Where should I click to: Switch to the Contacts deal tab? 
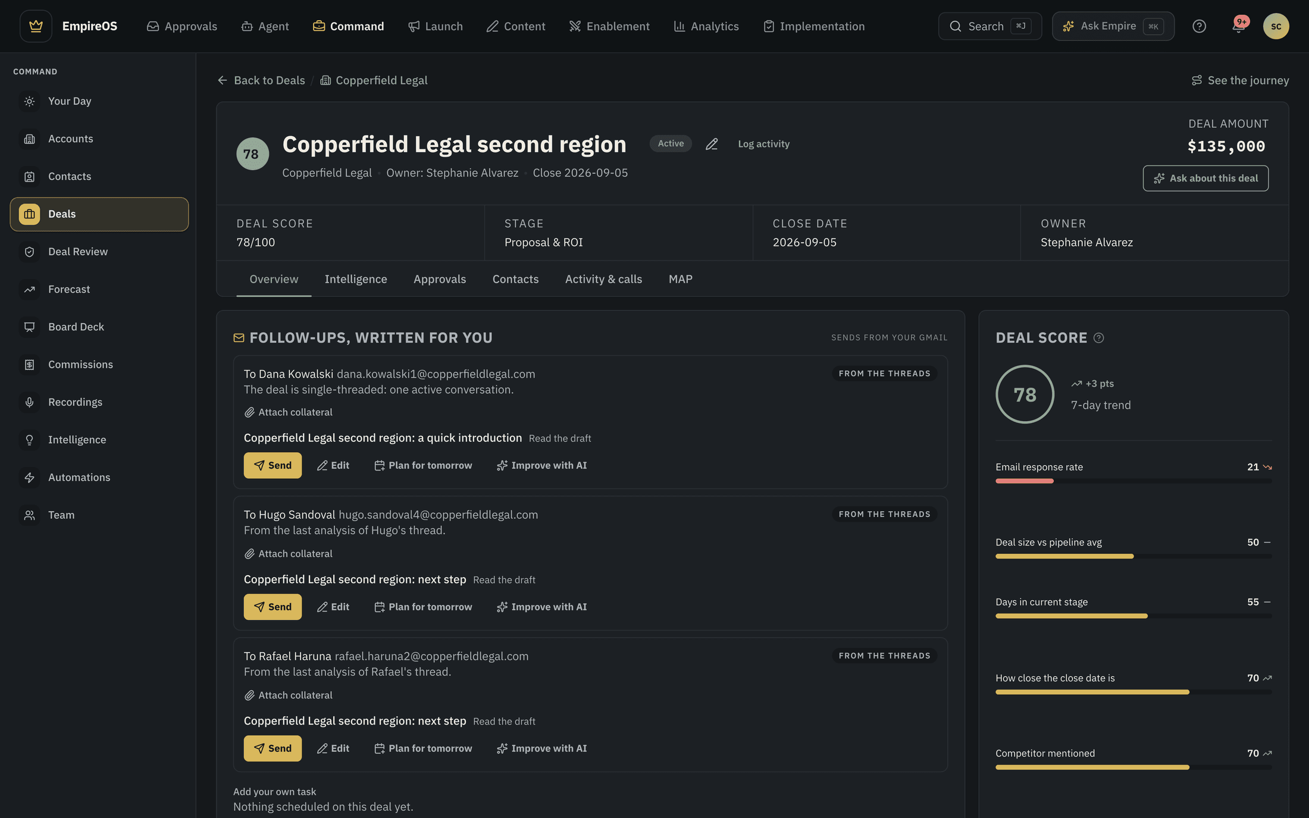(x=515, y=279)
